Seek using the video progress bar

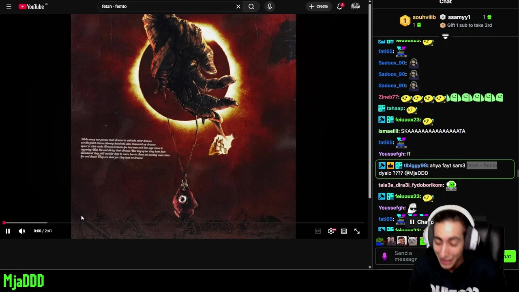[183, 223]
